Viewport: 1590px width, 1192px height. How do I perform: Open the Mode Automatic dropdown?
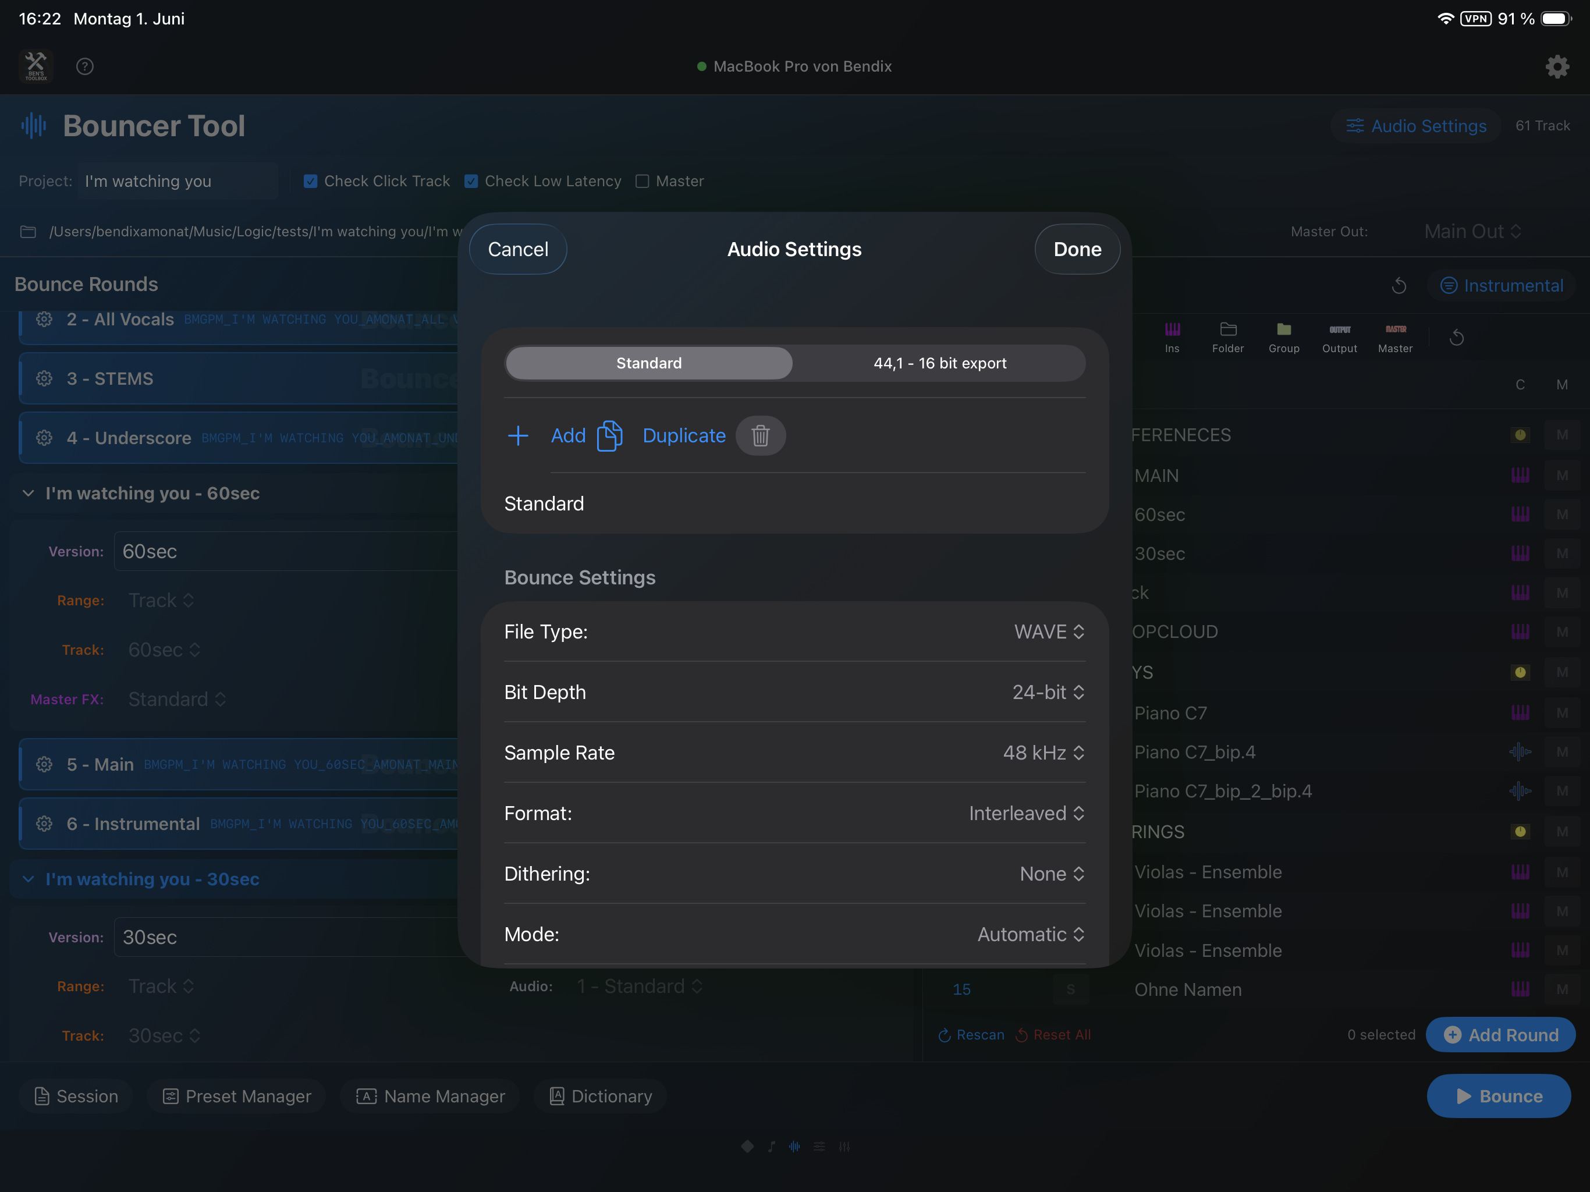pyautogui.click(x=1031, y=934)
